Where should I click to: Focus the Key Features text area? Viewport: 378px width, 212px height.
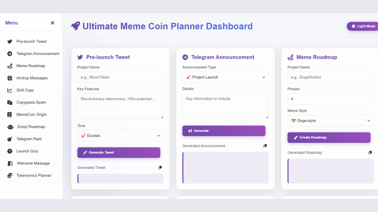120,106
